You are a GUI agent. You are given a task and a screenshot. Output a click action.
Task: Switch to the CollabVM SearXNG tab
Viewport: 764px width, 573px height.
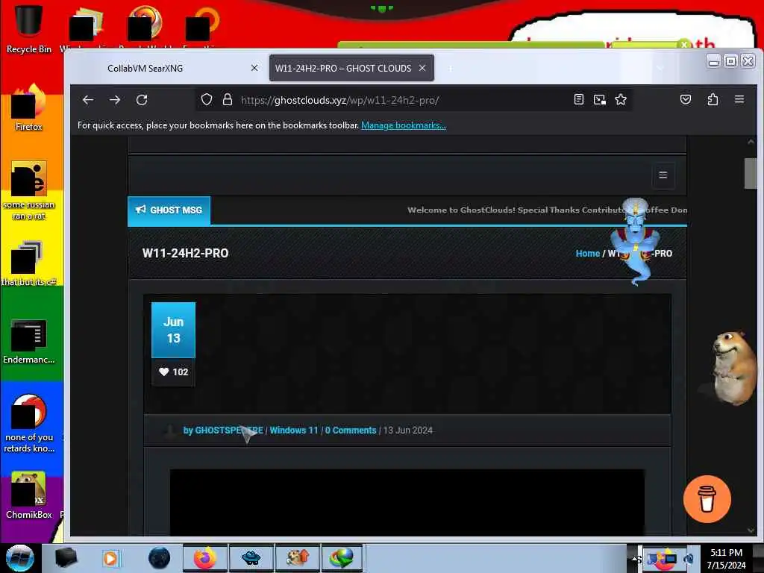(x=145, y=68)
